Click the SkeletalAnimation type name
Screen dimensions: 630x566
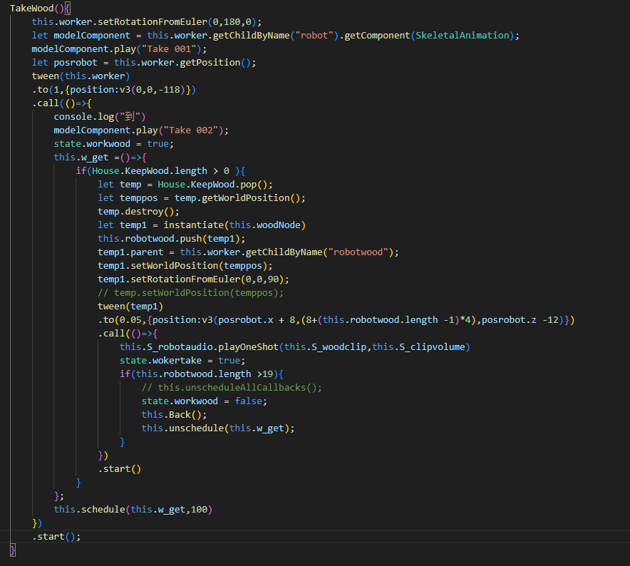462,36
